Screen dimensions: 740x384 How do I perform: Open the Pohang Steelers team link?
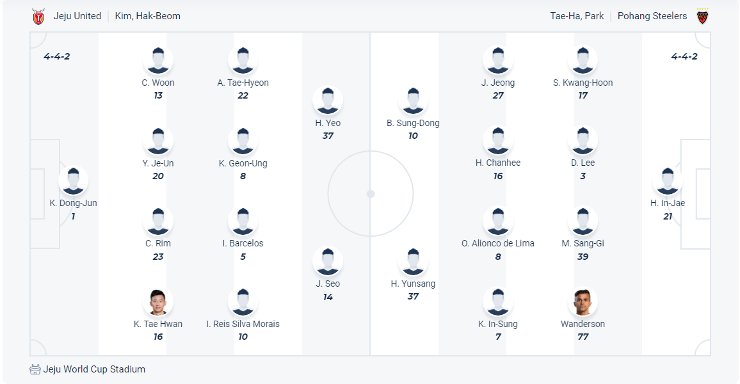[x=652, y=16]
